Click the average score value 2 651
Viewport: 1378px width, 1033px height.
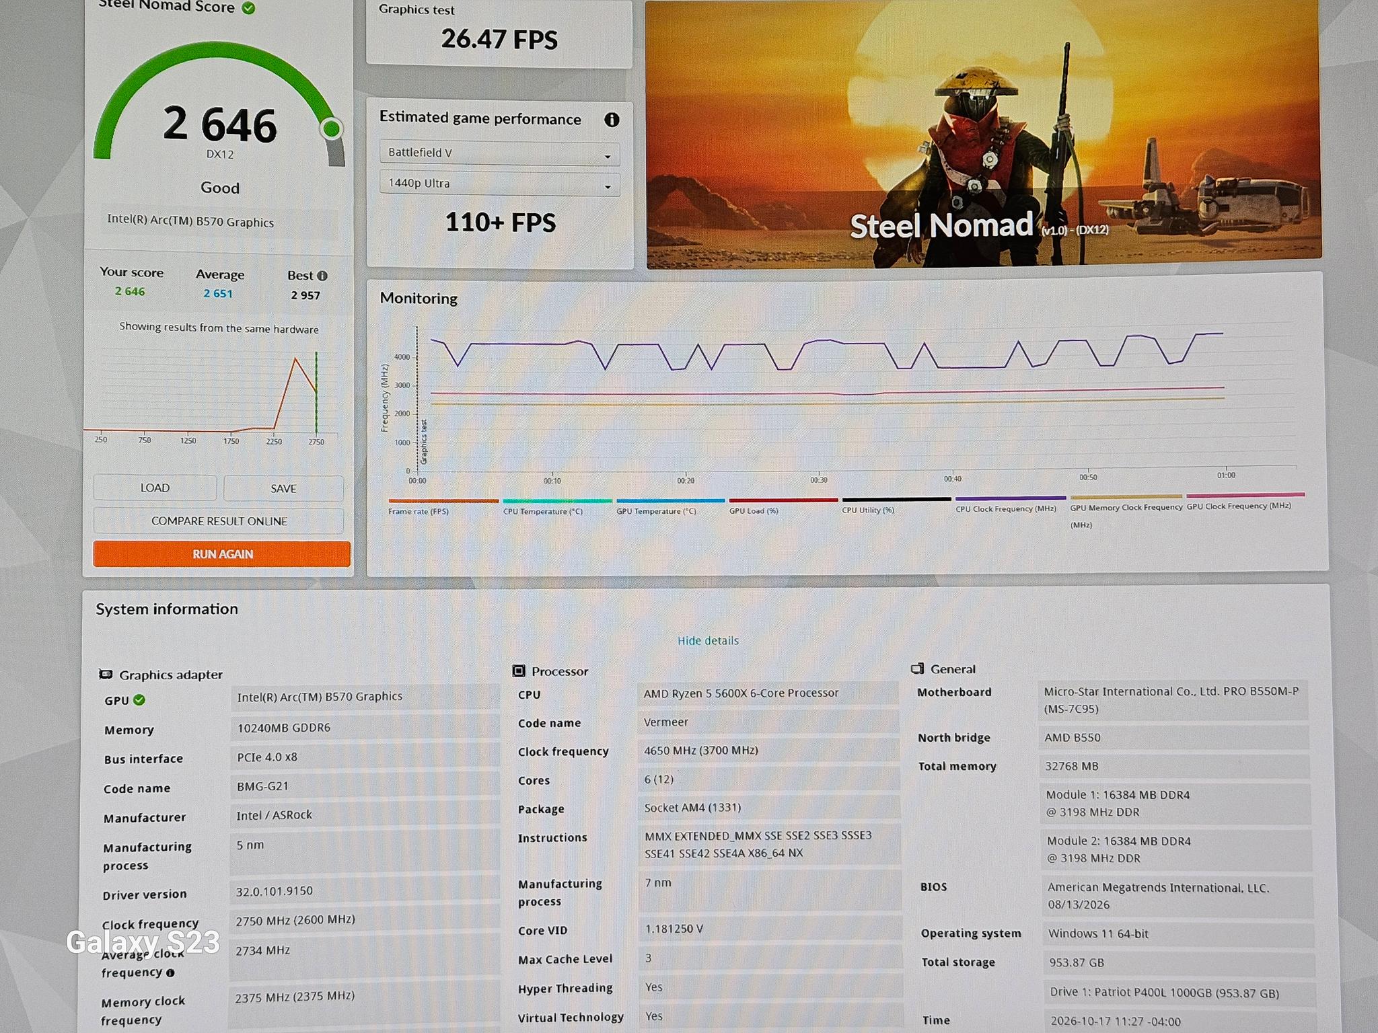tap(218, 294)
